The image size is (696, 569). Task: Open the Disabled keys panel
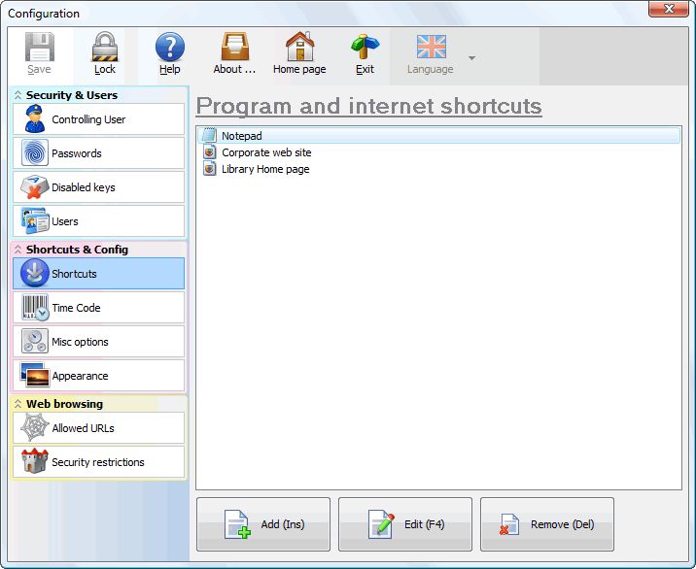click(x=98, y=186)
